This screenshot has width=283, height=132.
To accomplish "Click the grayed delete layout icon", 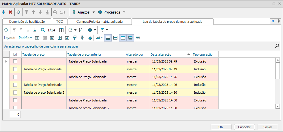I will point(45,38).
